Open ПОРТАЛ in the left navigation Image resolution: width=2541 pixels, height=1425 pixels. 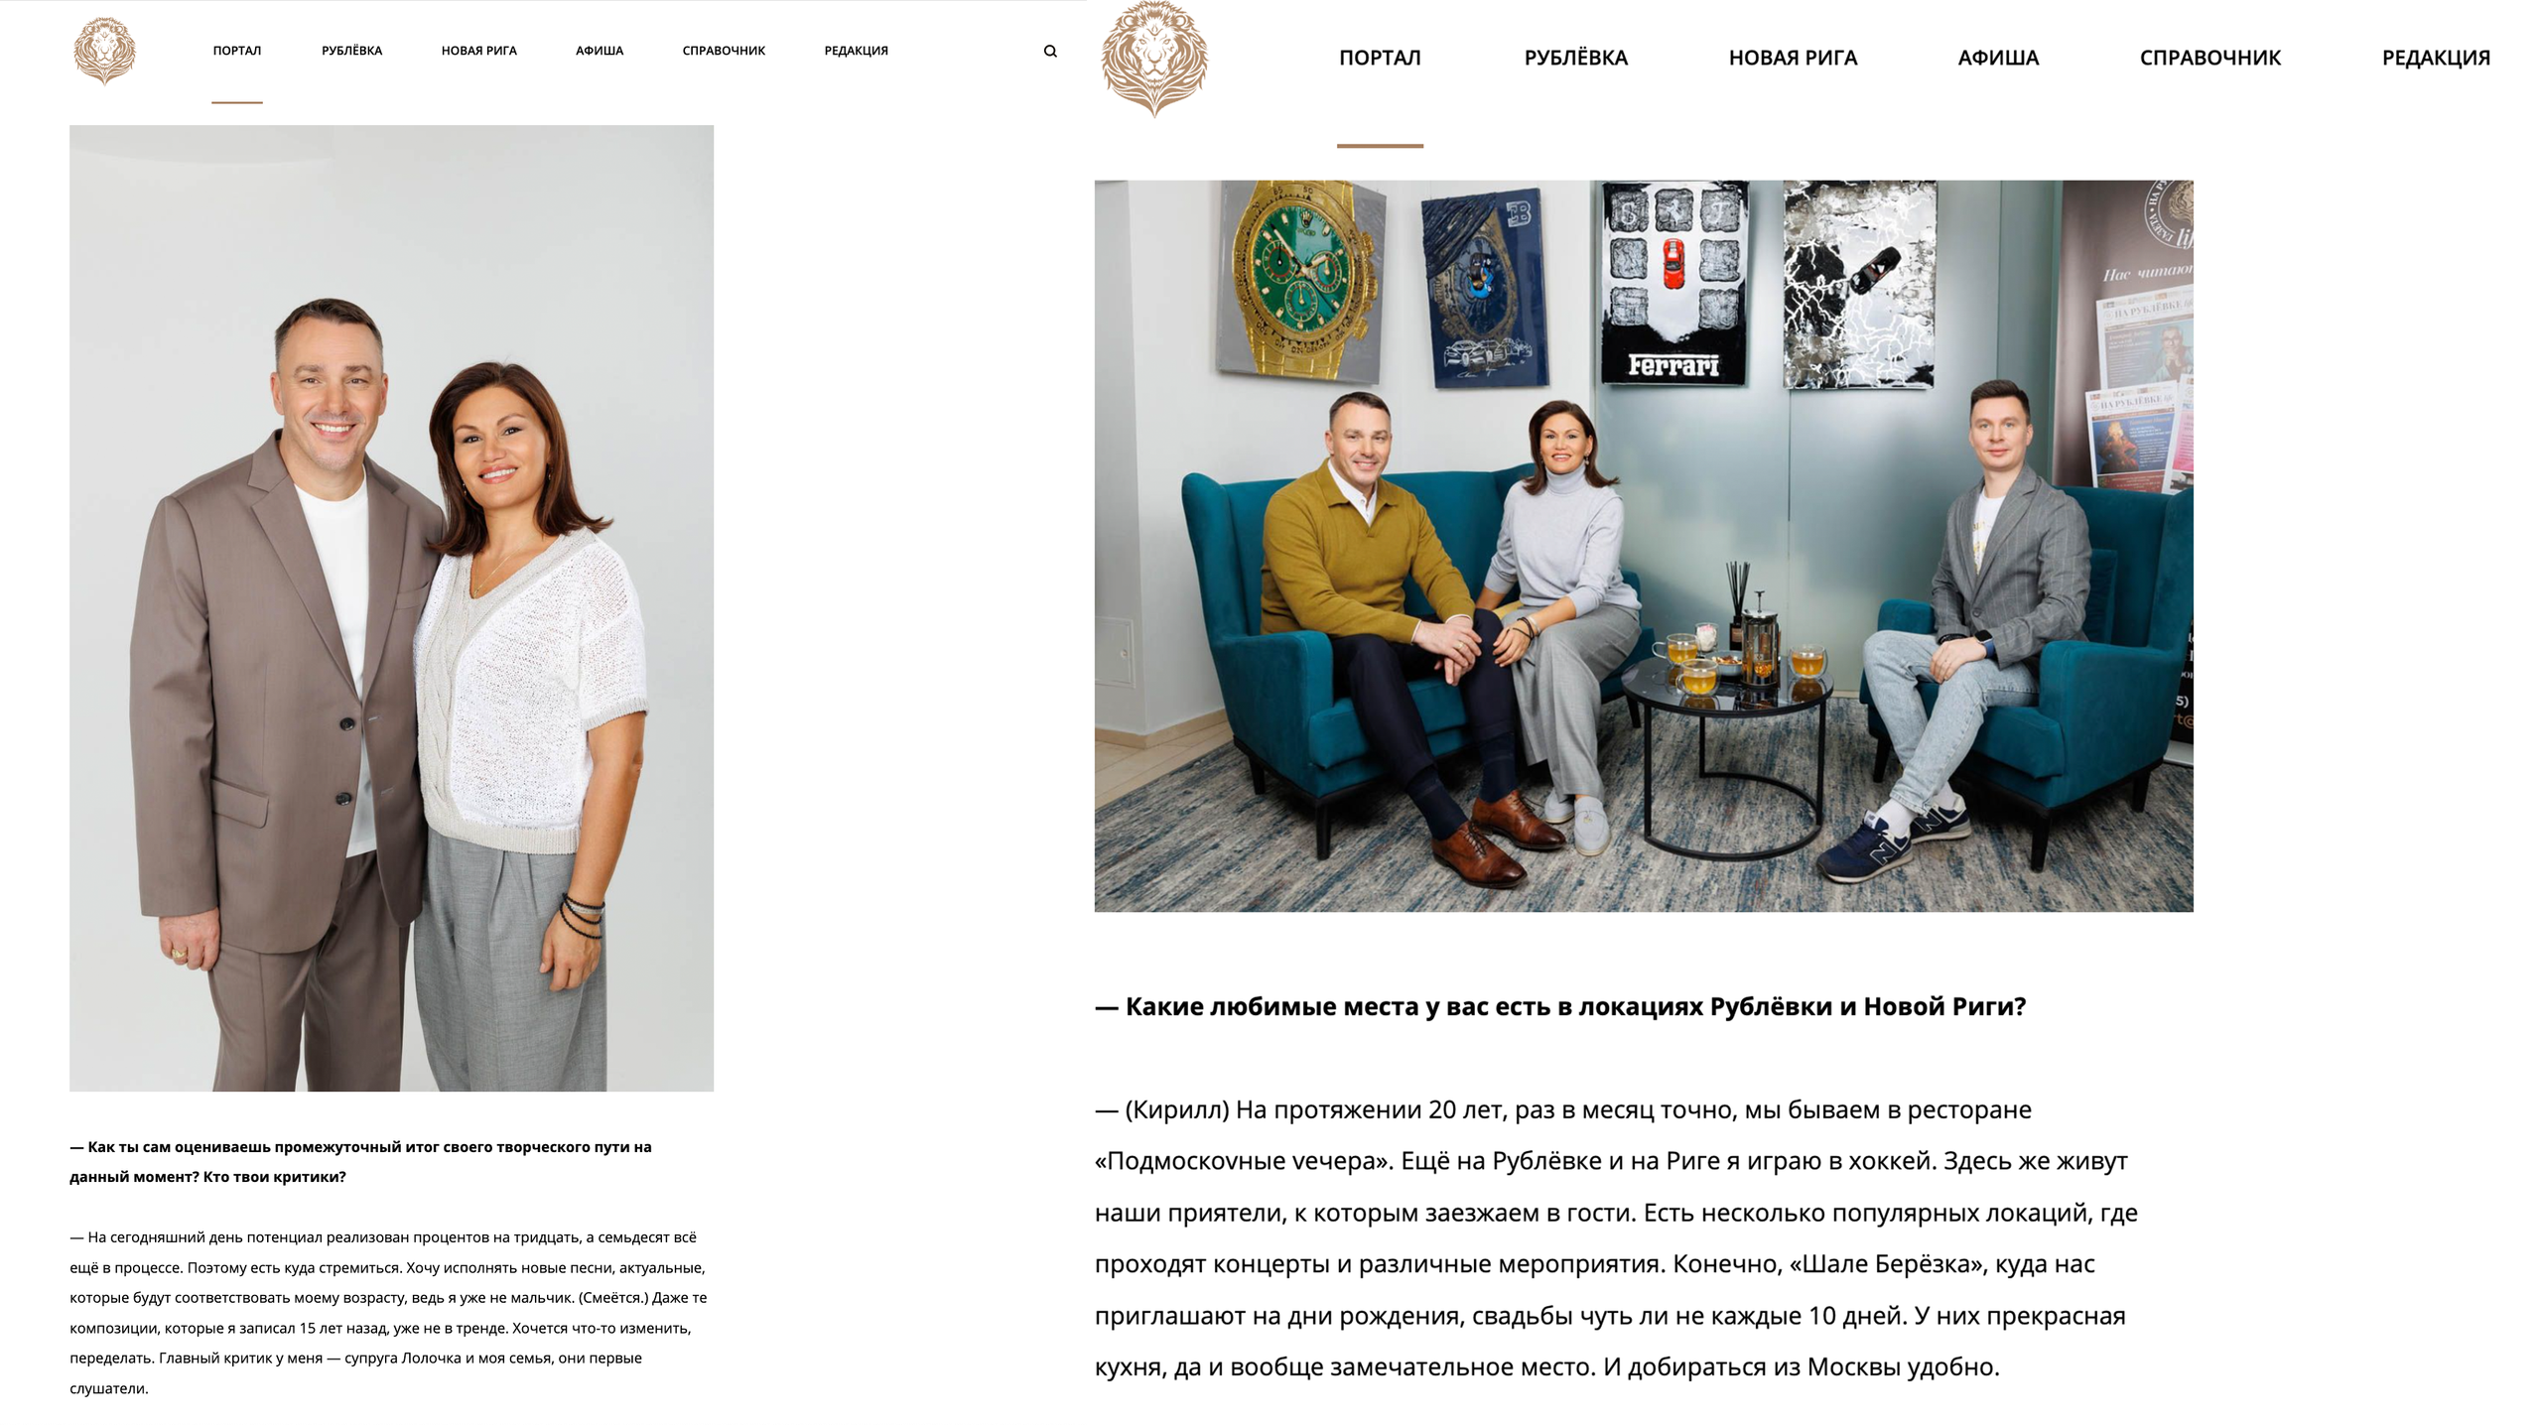click(237, 51)
